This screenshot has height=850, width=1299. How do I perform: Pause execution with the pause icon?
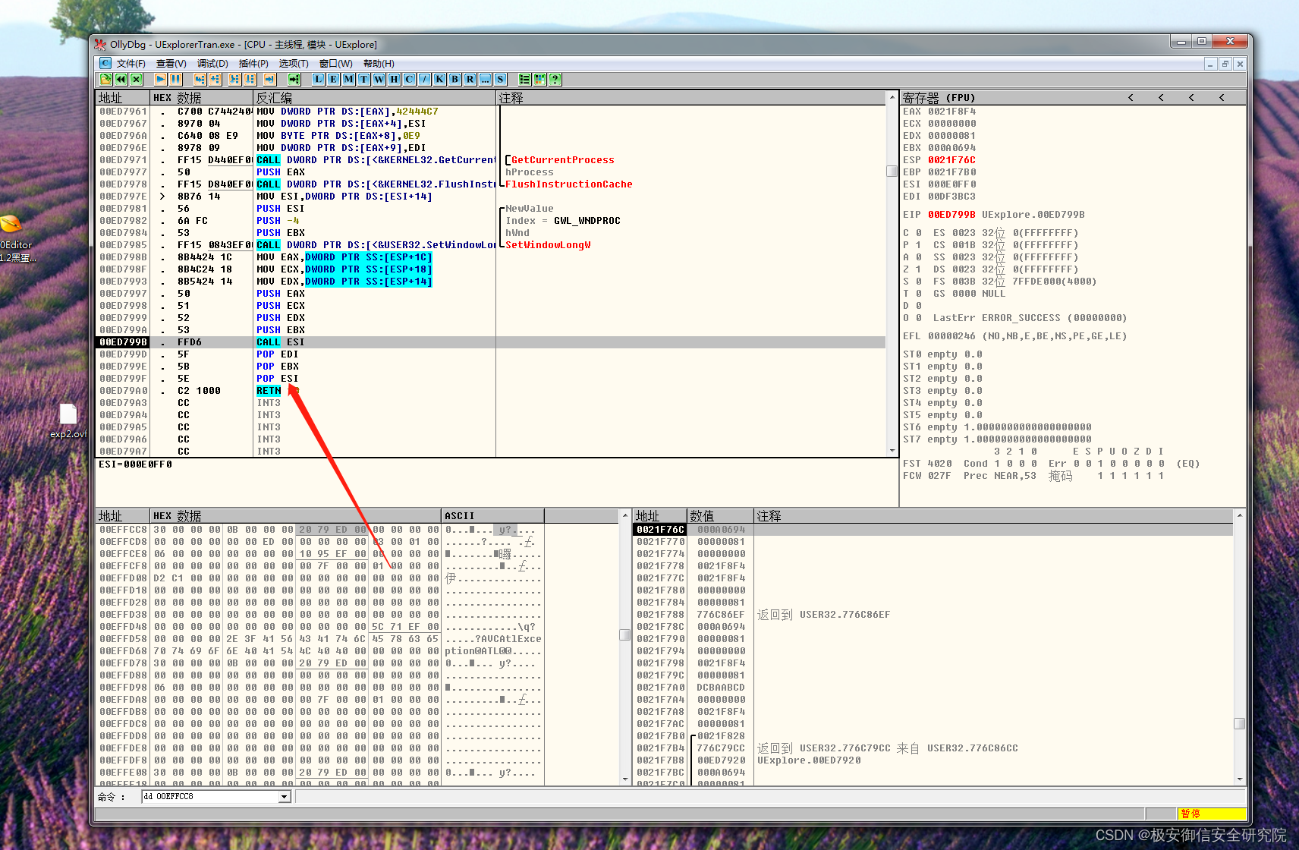176,79
